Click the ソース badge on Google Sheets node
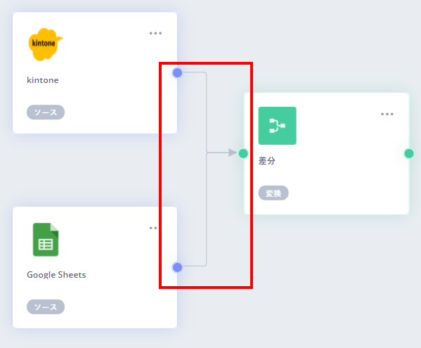Screen dimensions: 421x348 pyautogui.click(x=46, y=307)
